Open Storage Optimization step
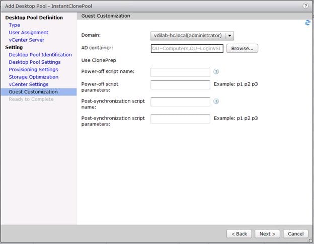This screenshot has height=244, width=314. (x=33, y=77)
